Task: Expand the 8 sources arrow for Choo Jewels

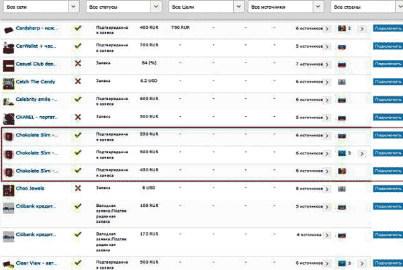Action: [327, 189]
